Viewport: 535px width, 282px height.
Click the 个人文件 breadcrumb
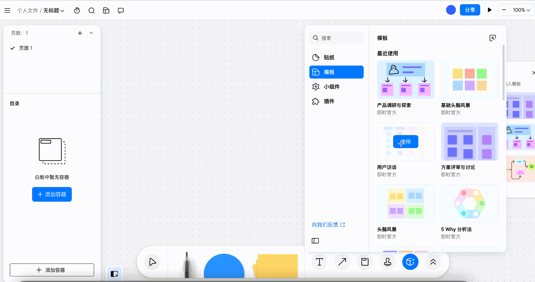(x=28, y=11)
